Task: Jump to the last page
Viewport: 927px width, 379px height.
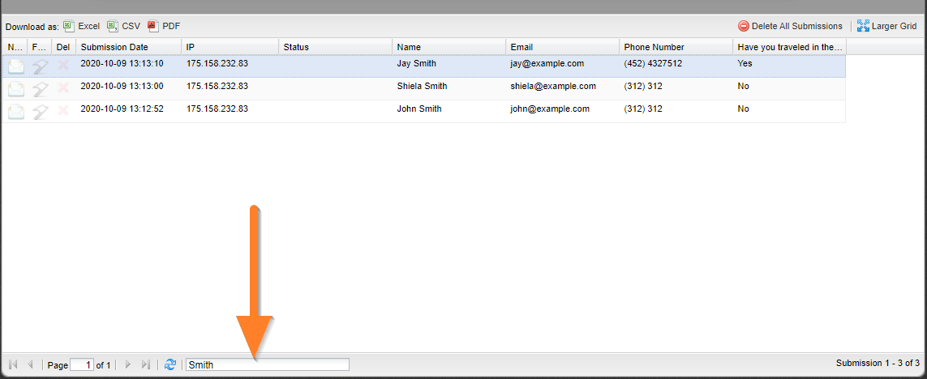Action: coord(146,364)
